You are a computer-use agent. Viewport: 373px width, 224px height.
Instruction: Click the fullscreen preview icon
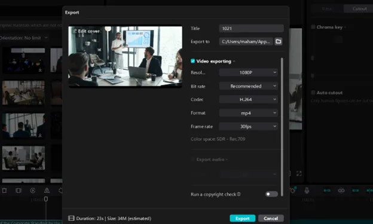(299, 174)
